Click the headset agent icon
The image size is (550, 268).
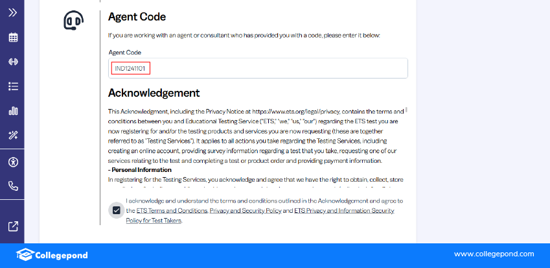(73, 21)
